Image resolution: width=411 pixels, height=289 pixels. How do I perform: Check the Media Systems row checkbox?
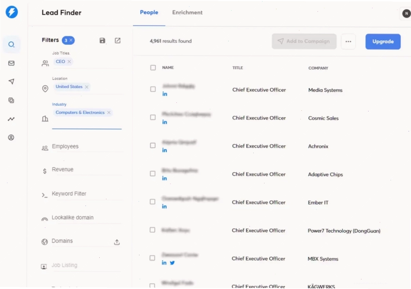(x=153, y=89)
